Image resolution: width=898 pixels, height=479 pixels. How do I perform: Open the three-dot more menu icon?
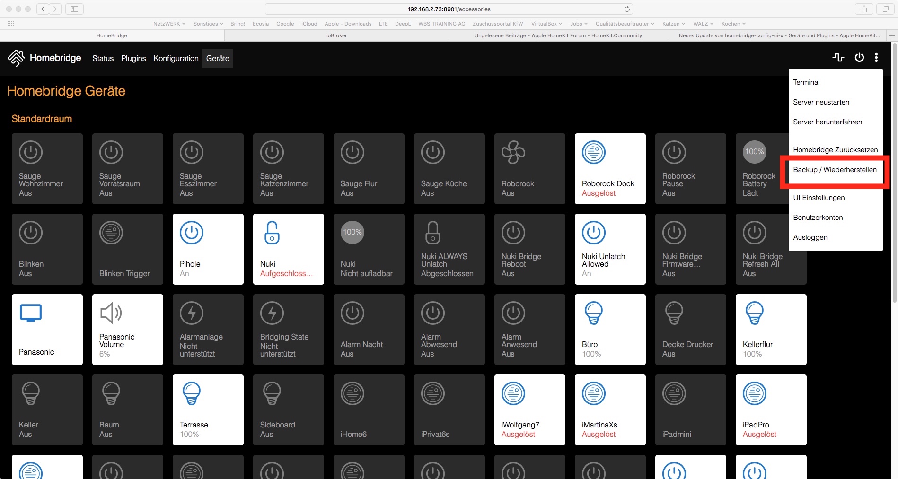876,58
